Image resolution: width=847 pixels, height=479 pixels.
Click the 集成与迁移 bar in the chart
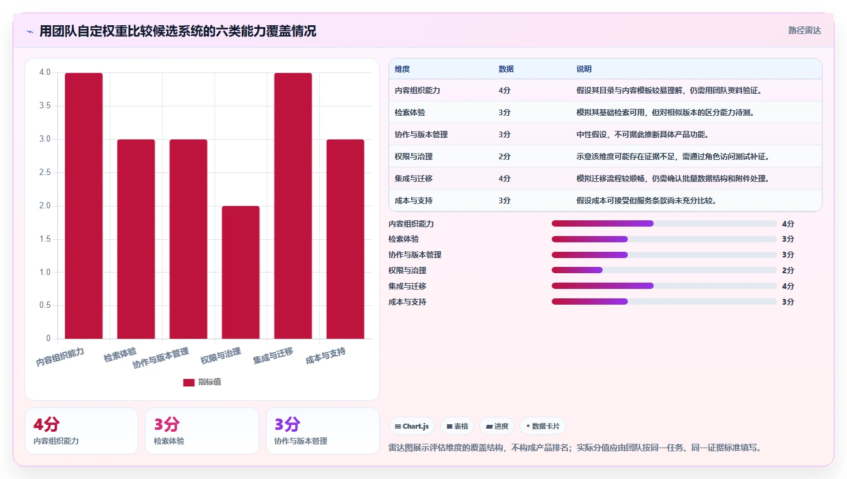tap(293, 206)
